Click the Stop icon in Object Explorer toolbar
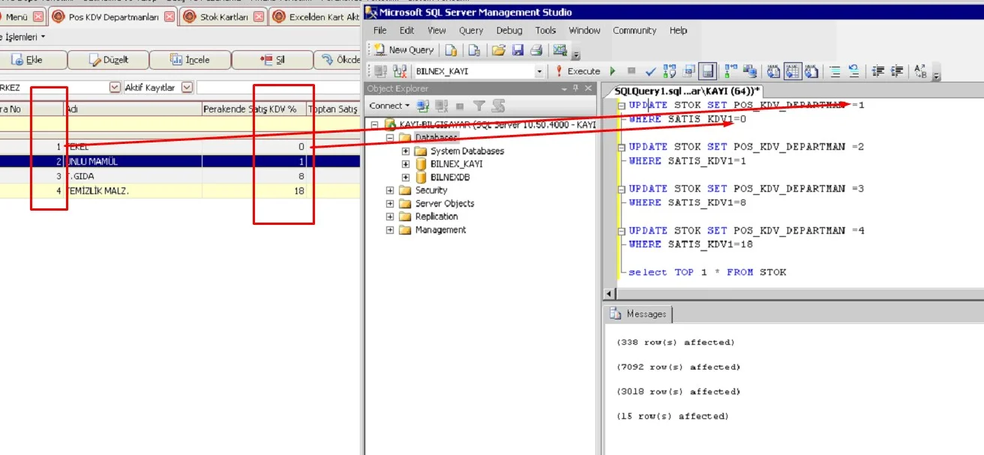Viewport: 984px width, 455px height. click(x=460, y=106)
